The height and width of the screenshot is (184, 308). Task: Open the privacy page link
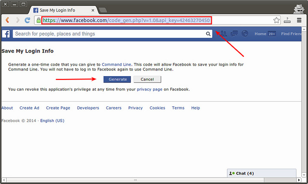pyautogui.click(x=150, y=90)
